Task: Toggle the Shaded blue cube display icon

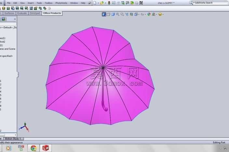Action: click(x=113, y=14)
